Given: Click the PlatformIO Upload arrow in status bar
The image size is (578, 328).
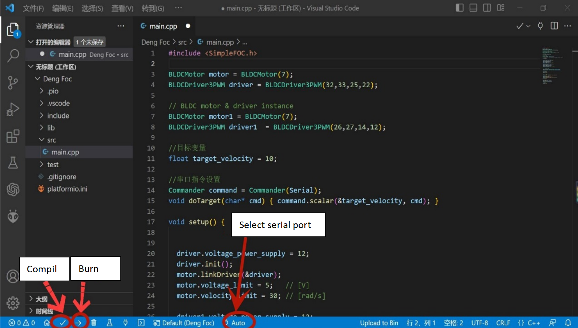Looking at the screenshot, I should coord(78,323).
